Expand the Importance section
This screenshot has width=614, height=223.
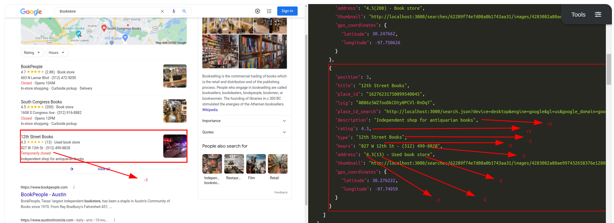point(245,121)
